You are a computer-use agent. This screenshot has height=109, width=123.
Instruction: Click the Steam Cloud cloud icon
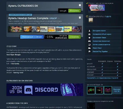[x=89, y=48]
